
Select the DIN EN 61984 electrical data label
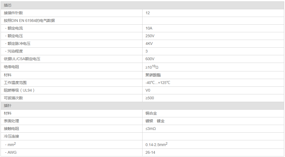[x=29, y=21]
